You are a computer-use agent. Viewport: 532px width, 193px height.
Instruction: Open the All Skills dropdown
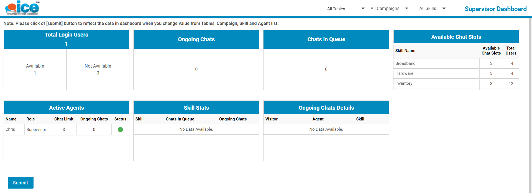click(x=432, y=9)
